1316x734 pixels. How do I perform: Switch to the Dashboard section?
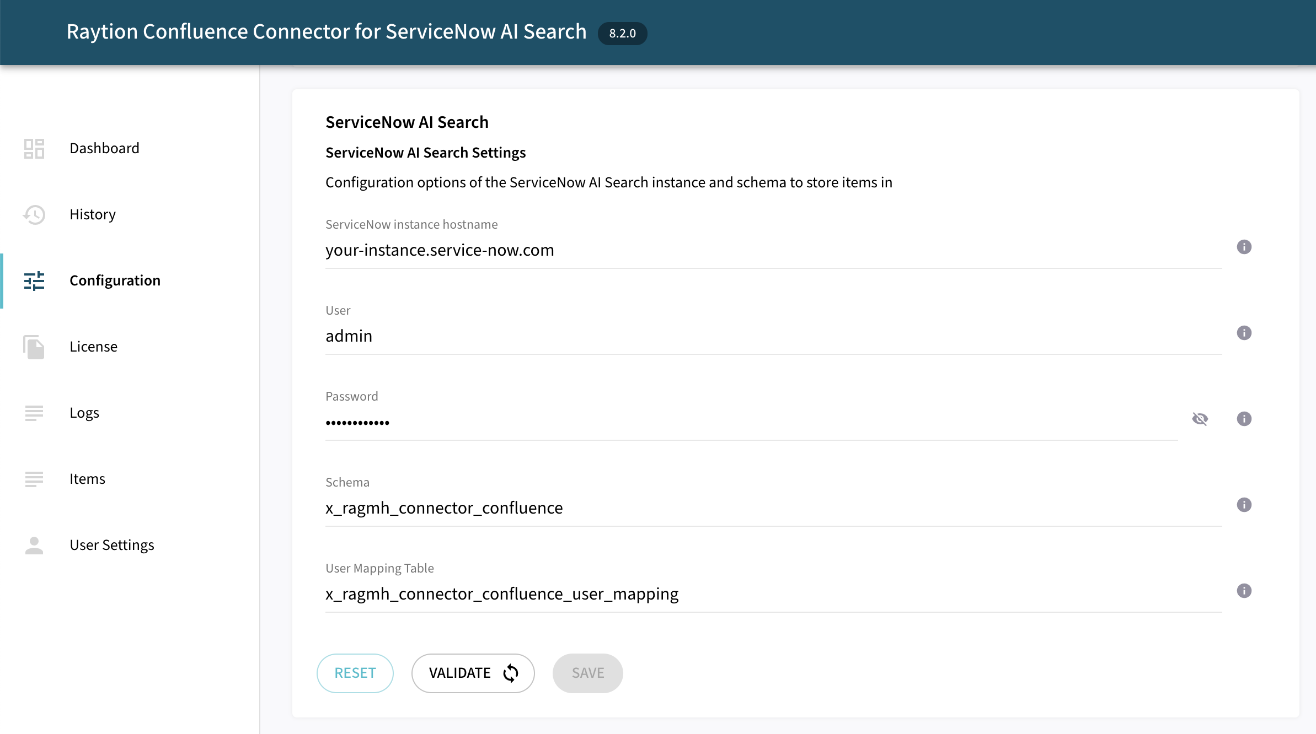104,148
